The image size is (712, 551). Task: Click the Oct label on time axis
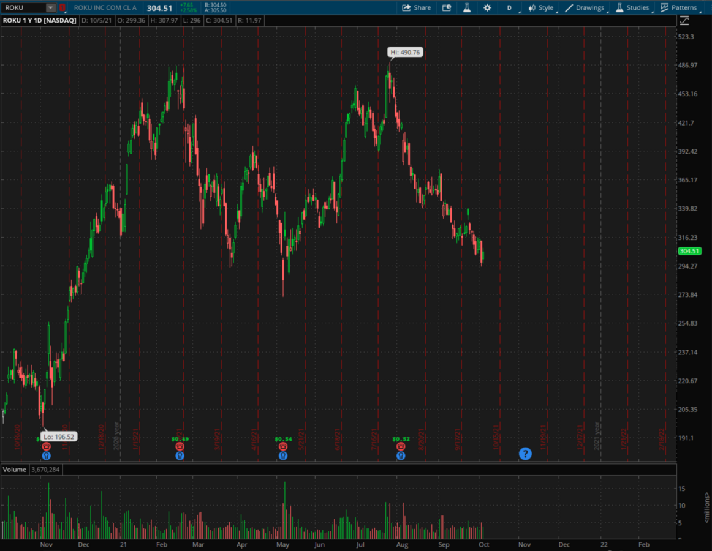(483, 545)
